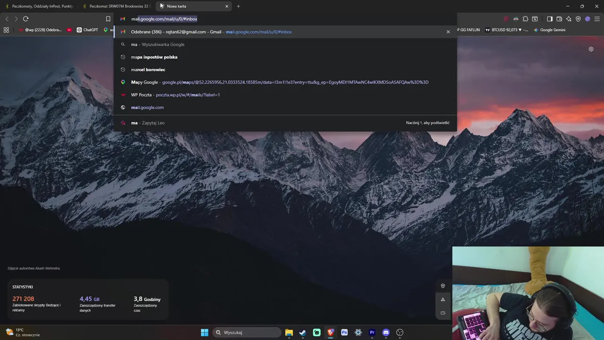The image size is (604, 340).
Task: Go forward with the browser forward arrow
Action: point(16,19)
